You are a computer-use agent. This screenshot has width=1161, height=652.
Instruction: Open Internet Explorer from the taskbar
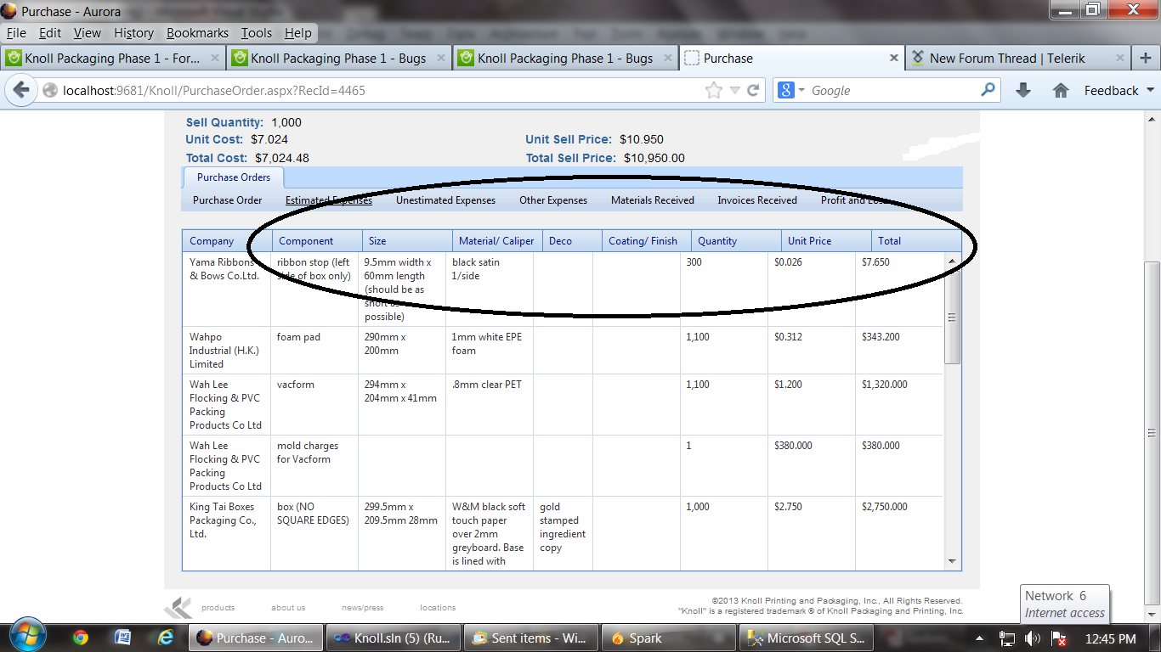tap(165, 638)
